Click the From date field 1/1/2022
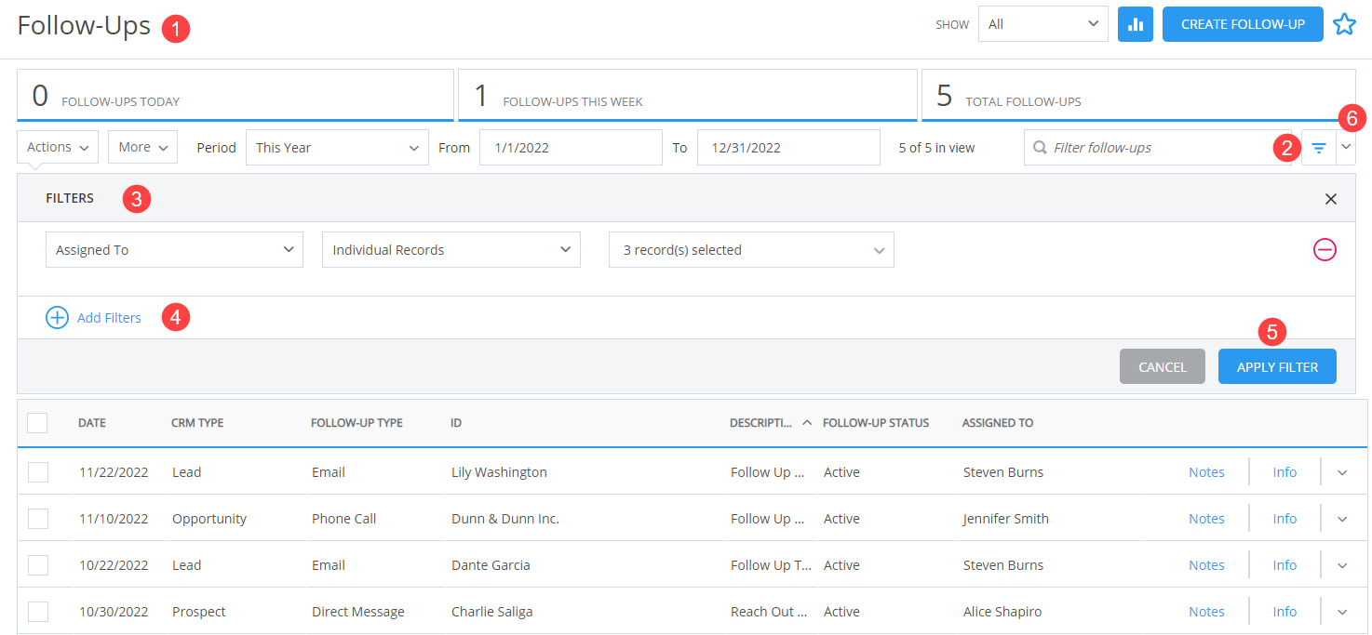 click(572, 148)
